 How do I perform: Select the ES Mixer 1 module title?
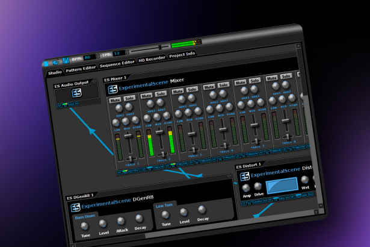[x=115, y=79]
